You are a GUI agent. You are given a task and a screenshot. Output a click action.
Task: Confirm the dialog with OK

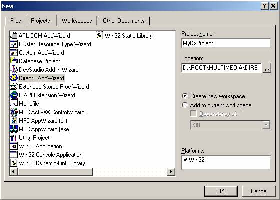click(221, 191)
